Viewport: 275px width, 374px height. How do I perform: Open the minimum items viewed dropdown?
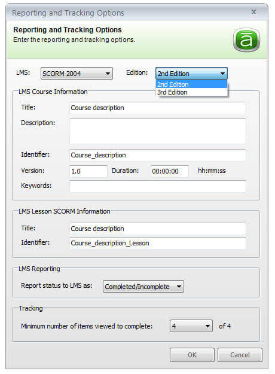tap(191, 326)
